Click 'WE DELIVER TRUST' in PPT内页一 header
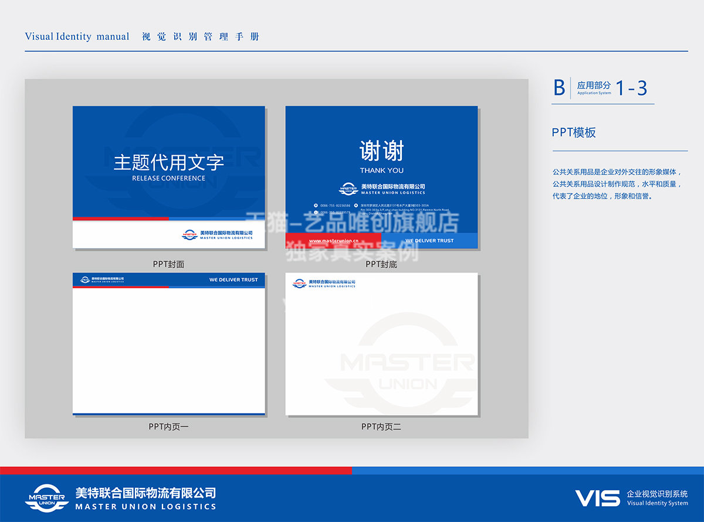Image resolution: width=704 pixels, height=522 pixels. point(233,280)
